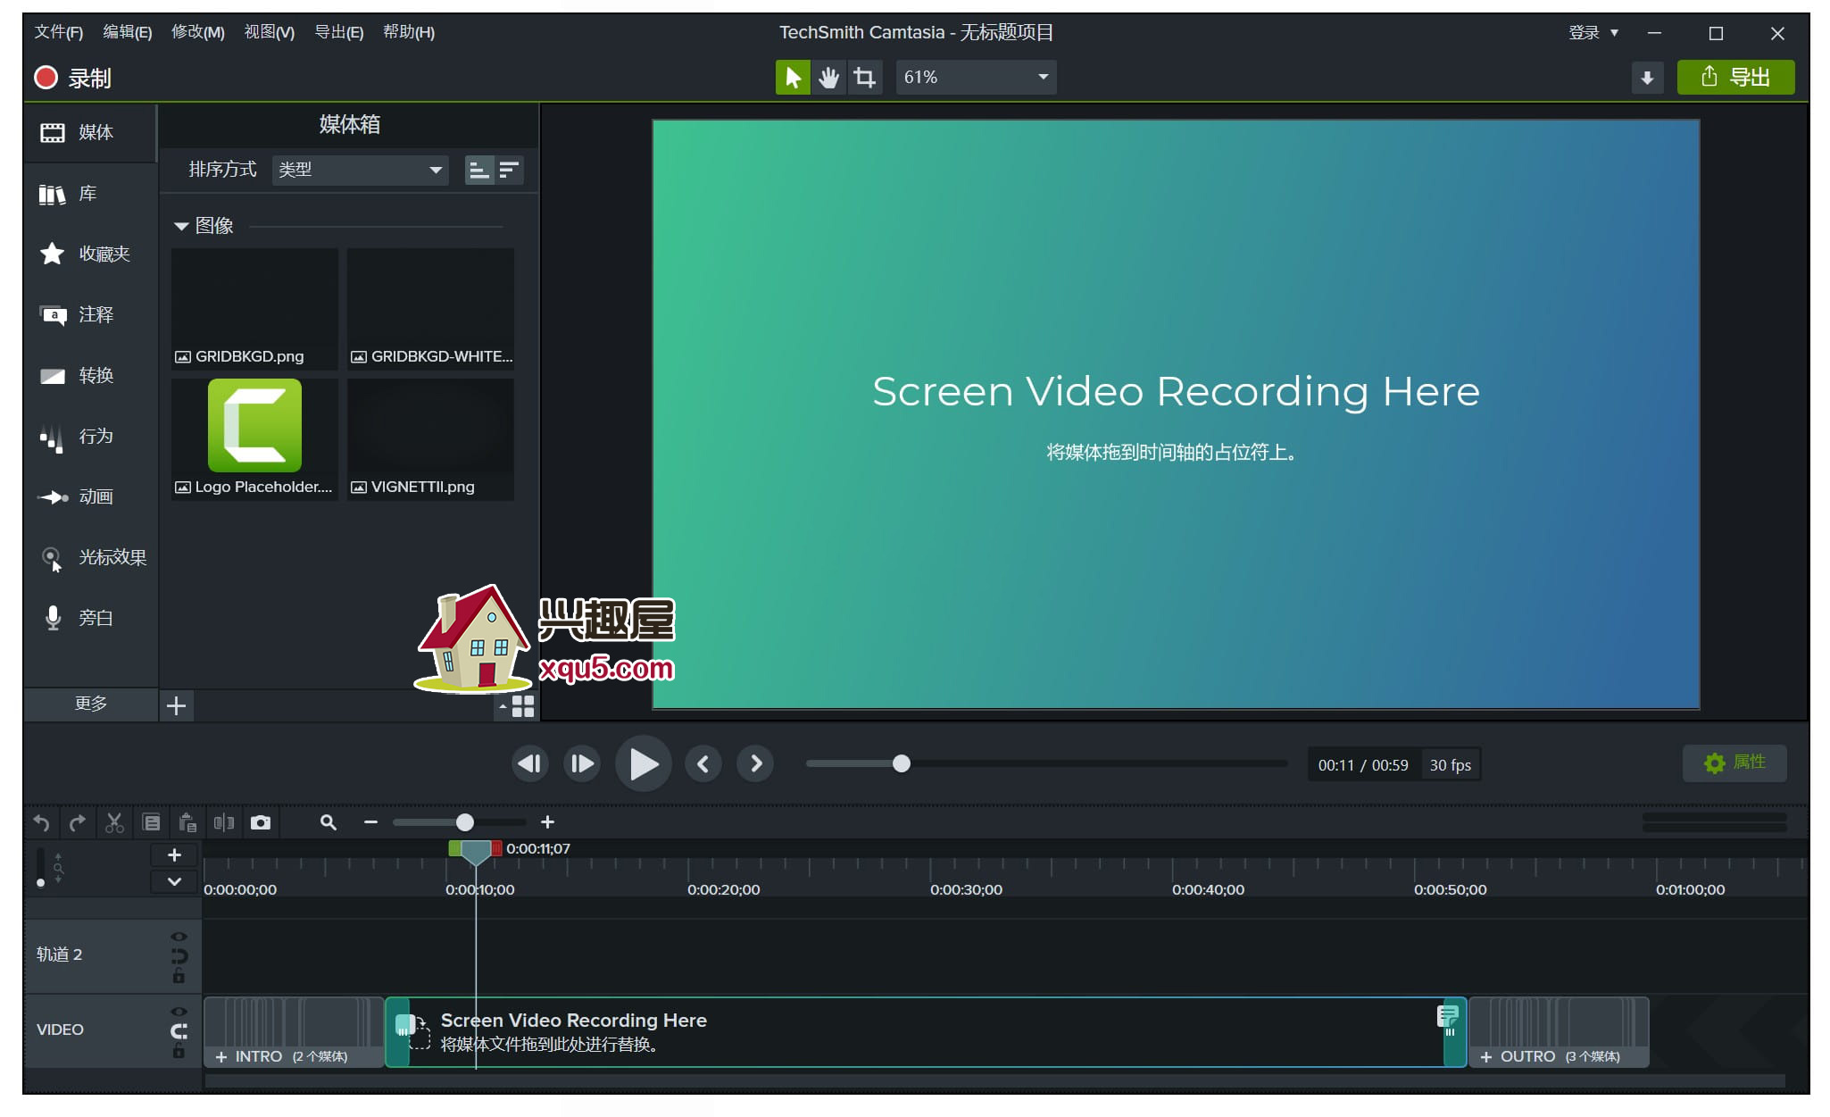Open the 帮助(H) menu
This screenshot has height=1117, width=1830.
tap(408, 32)
